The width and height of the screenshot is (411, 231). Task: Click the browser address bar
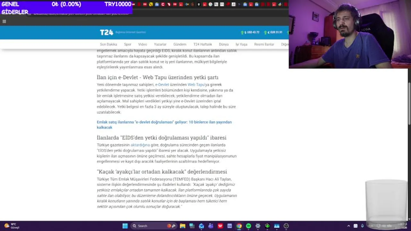pos(157,14)
